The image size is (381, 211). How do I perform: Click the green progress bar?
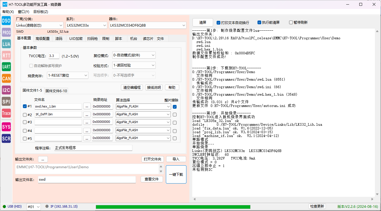coord(173,207)
